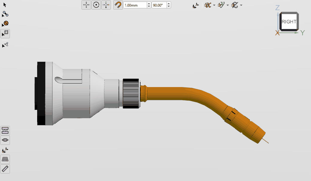Click the Z axis label of view cube

click(277, 8)
